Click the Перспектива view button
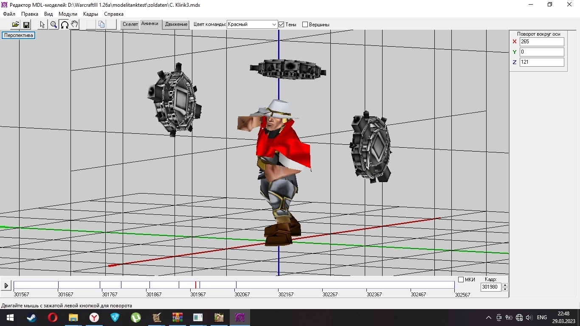 tap(19, 35)
